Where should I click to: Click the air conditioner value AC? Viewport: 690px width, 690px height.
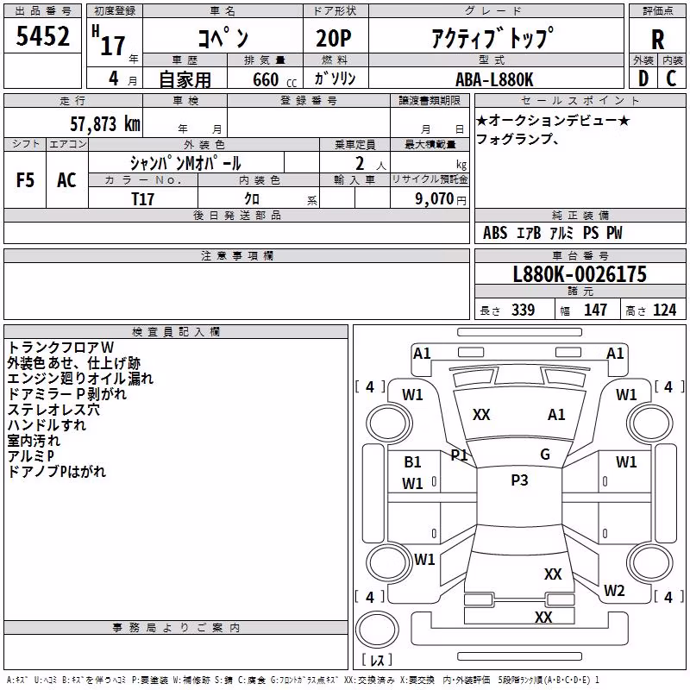pyautogui.click(x=66, y=180)
